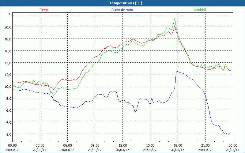Image resolution: width=245 pixels, height=153 pixels.
Task: Select the green 'Windchill' legend label
Action: pyautogui.click(x=200, y=10)
